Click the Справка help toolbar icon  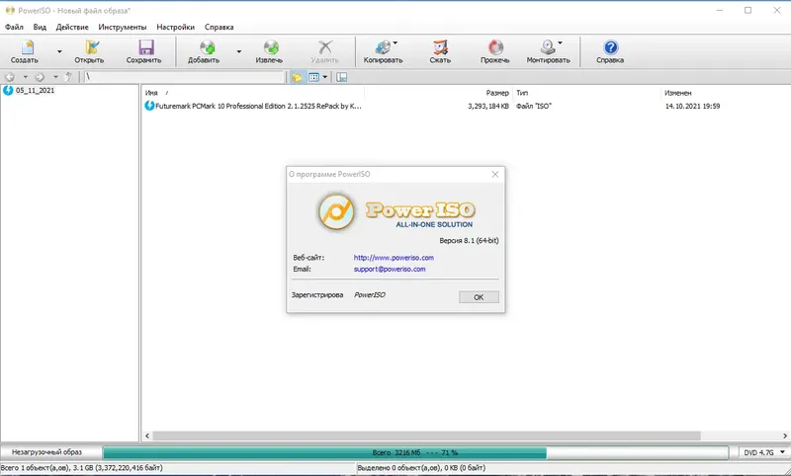[x=610, y=51]
